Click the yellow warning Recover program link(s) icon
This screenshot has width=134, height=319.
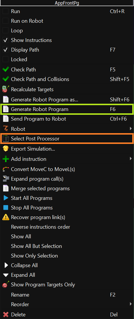click(x=6, y=217)
